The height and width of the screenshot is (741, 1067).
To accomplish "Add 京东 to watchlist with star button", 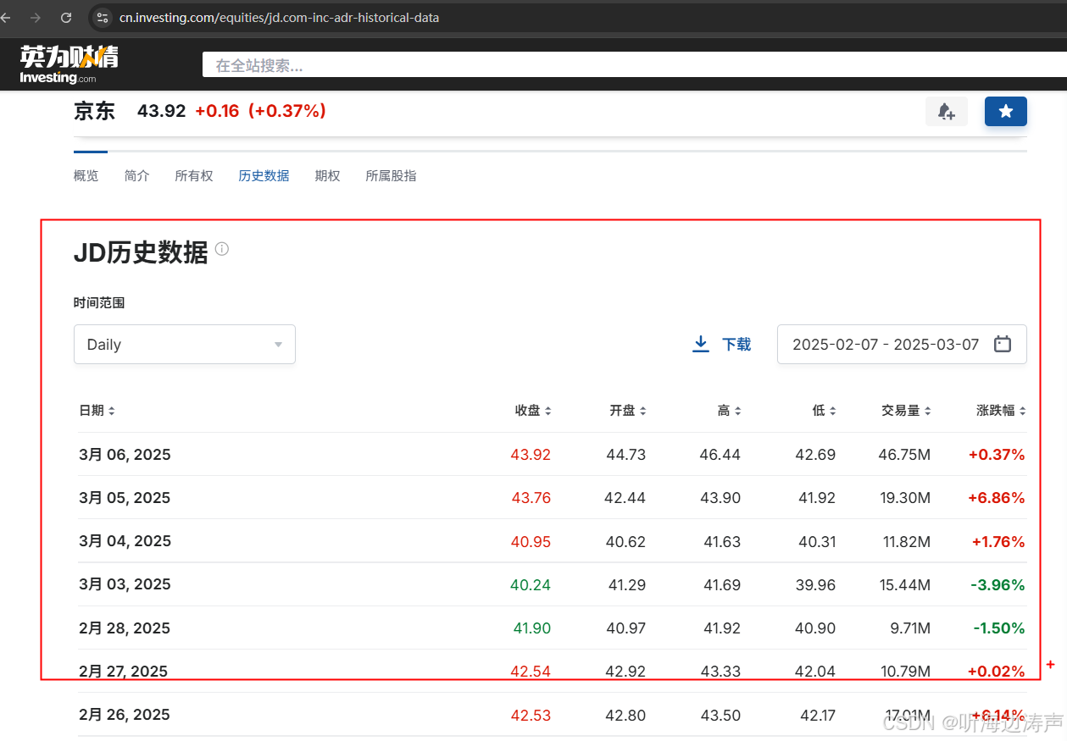I will coord(1006,111).
